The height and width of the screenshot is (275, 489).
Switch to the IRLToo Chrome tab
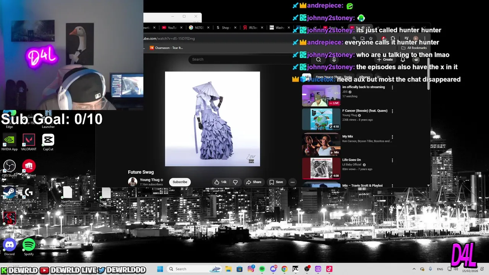coord(253,27)
